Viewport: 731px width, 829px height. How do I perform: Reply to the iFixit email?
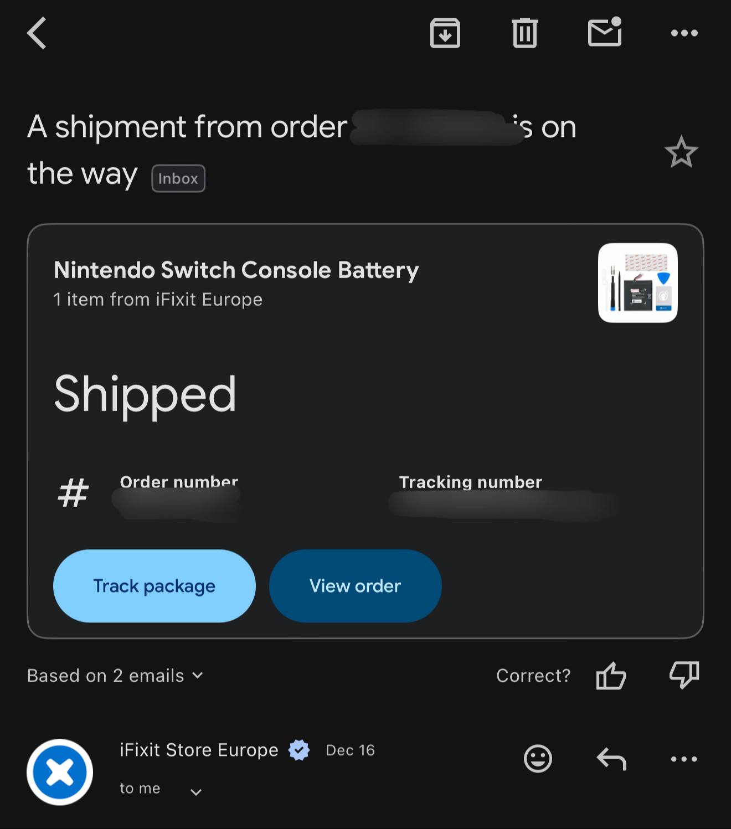[x=611, y=759]
